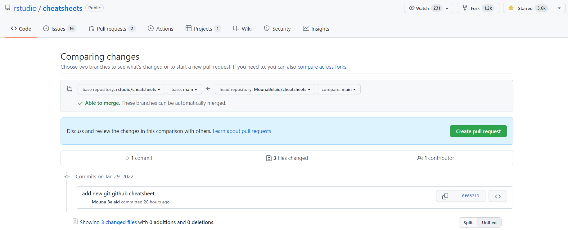Image resolution: width=568 pixels, height=230 pixels.
Task: Follow the Learn about pull requests link
Action: (x=242, y=131)
